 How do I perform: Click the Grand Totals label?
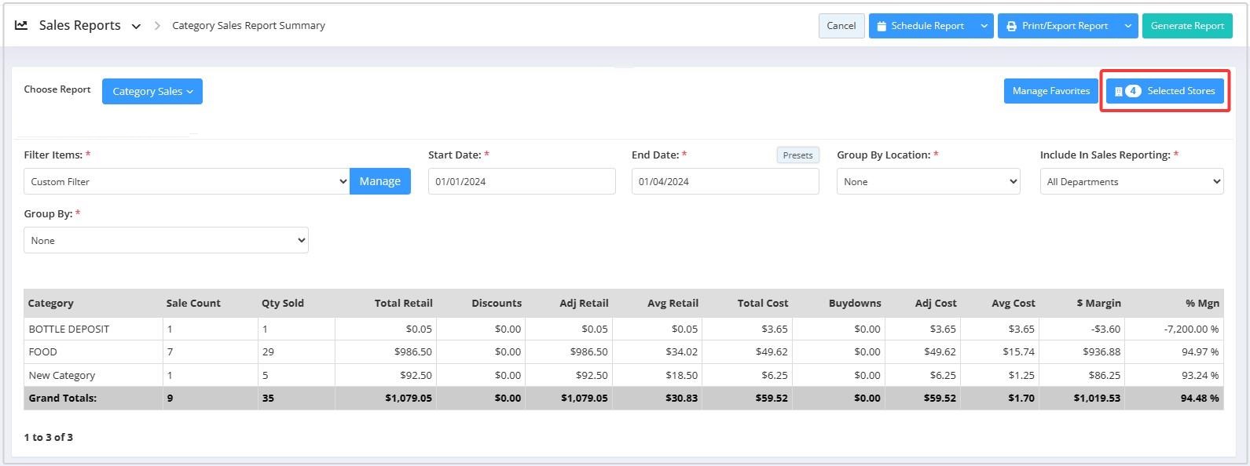[63, 398]
